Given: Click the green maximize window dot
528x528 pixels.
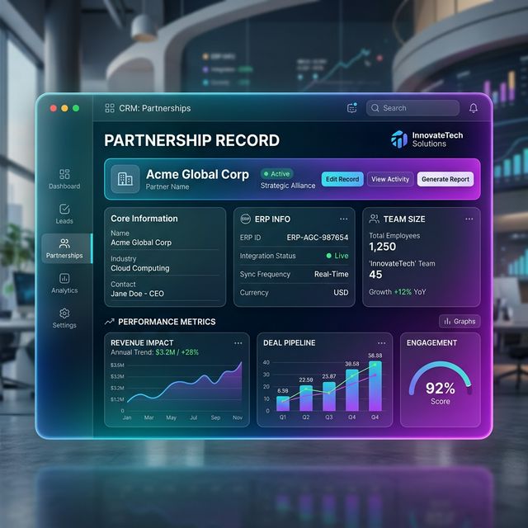Looking at the screenshot, I should pos(76,108).
